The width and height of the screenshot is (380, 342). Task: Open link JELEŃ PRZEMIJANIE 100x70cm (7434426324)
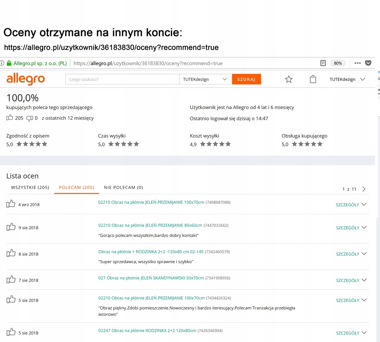click(151, 298)
